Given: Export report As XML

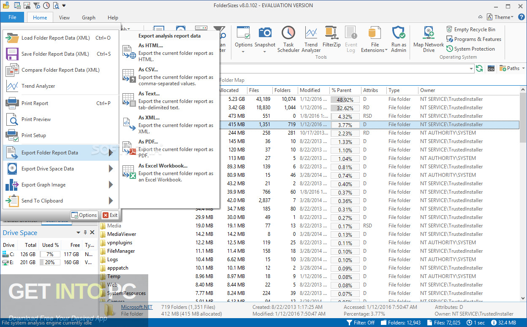Looking at the screenshot, I should pos(170,124).
